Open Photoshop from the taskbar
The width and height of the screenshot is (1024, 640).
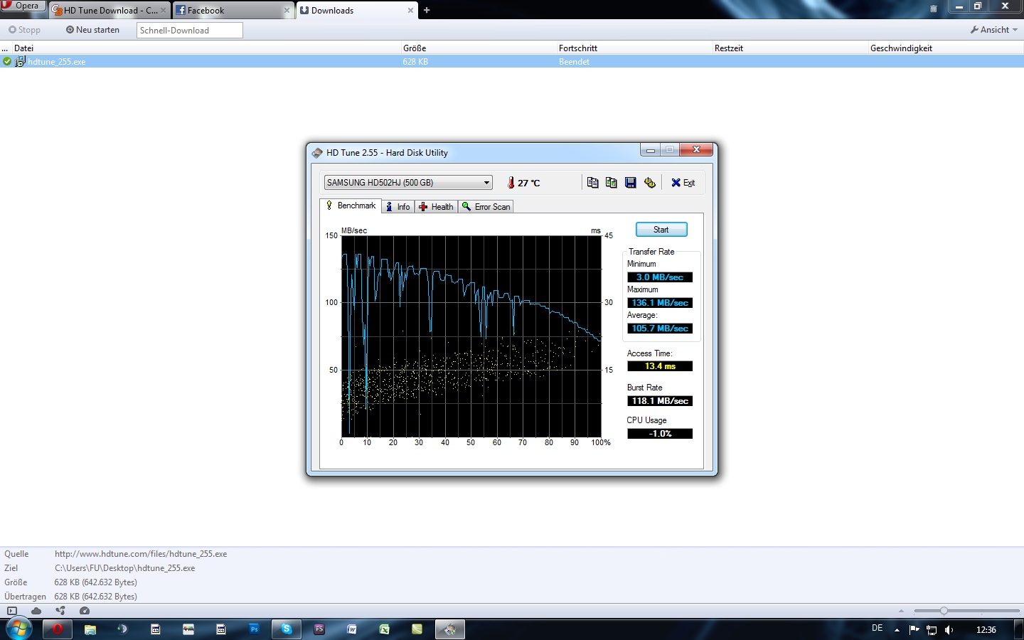[254, 629]
